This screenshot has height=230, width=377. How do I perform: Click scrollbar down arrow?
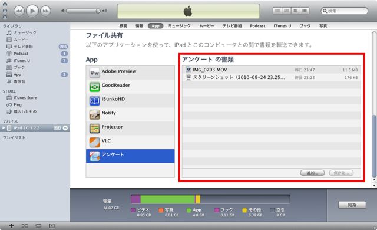pos(374,186)
